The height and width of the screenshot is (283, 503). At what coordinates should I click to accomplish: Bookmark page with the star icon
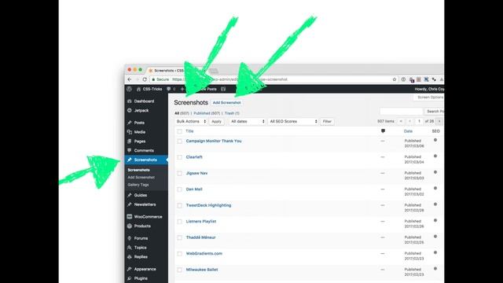(x=395, y=79)
